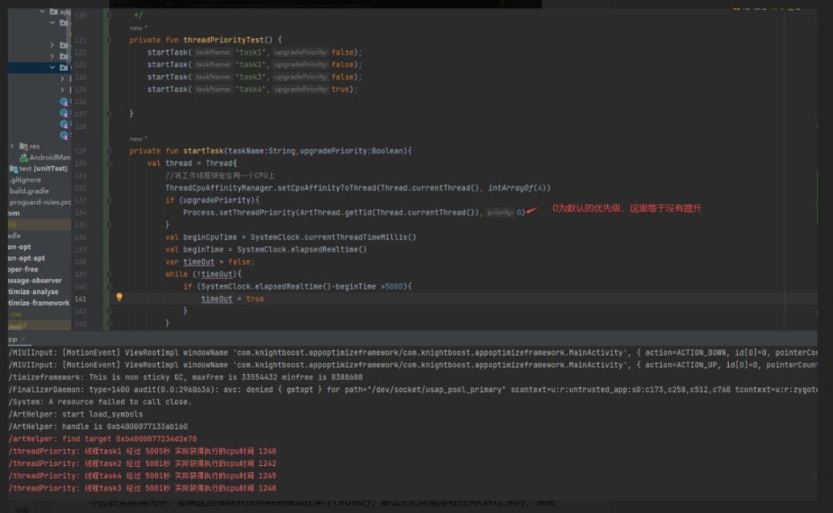
Task: Select AndroidManifest file in project tree
Action: click(49, 157)
